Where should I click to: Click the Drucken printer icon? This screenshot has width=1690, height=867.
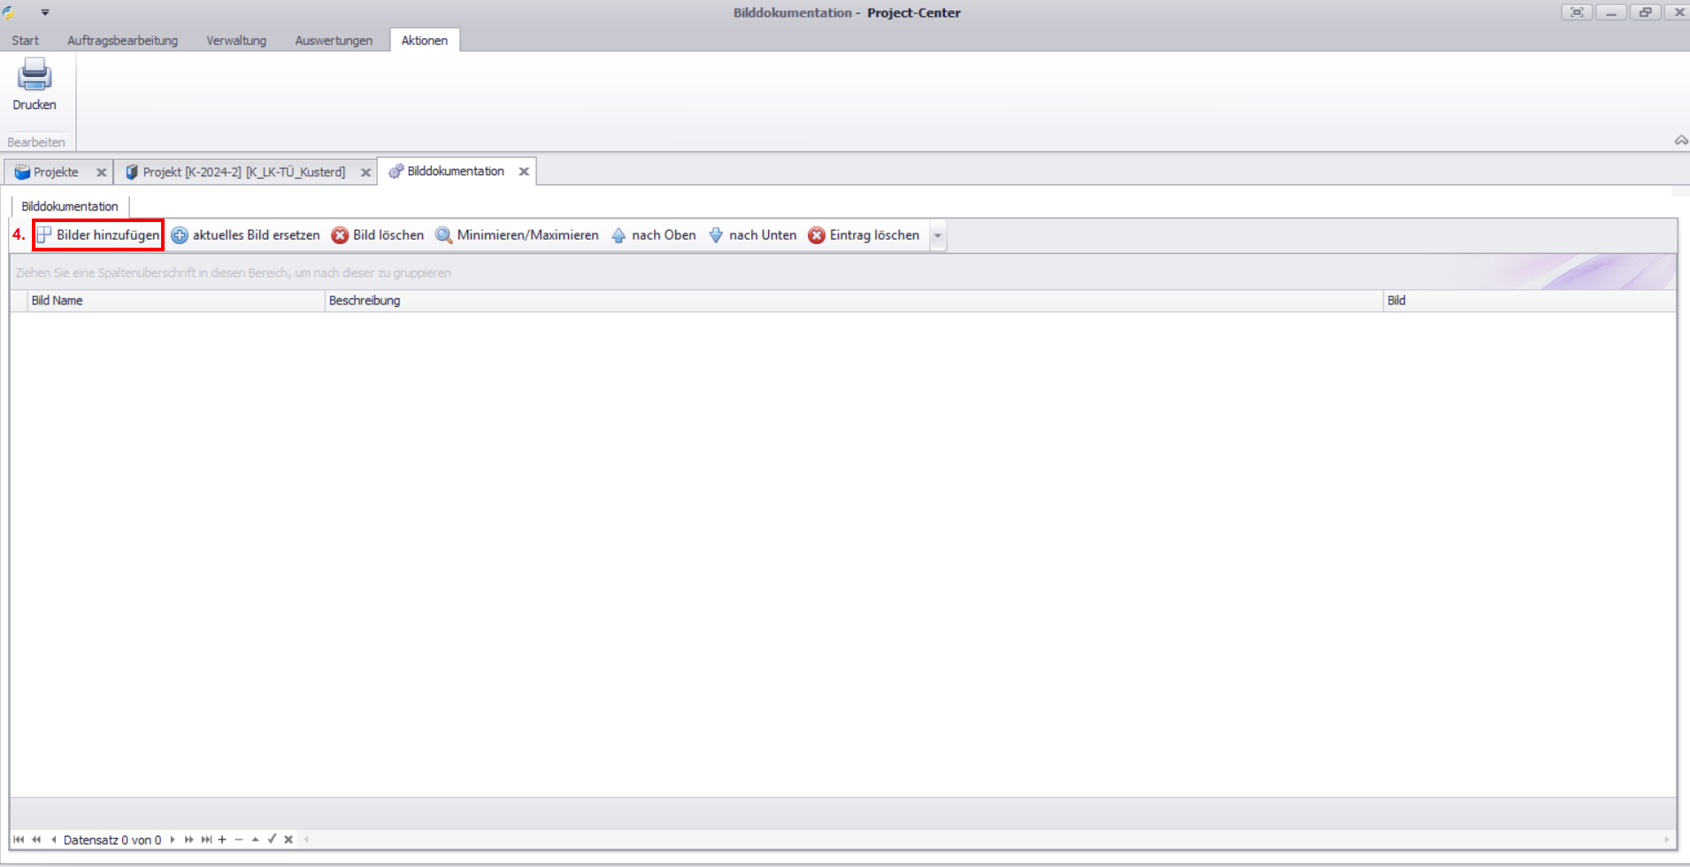click(35, 76)
